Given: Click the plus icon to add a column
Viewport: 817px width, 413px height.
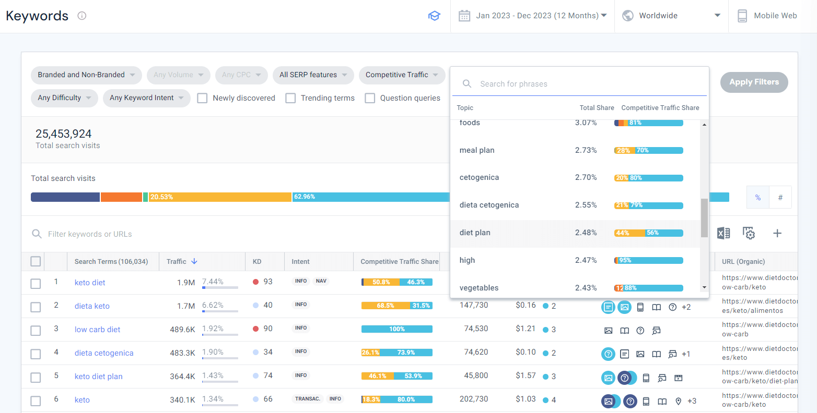Looking at the screenshot, I should coord(777,233).
